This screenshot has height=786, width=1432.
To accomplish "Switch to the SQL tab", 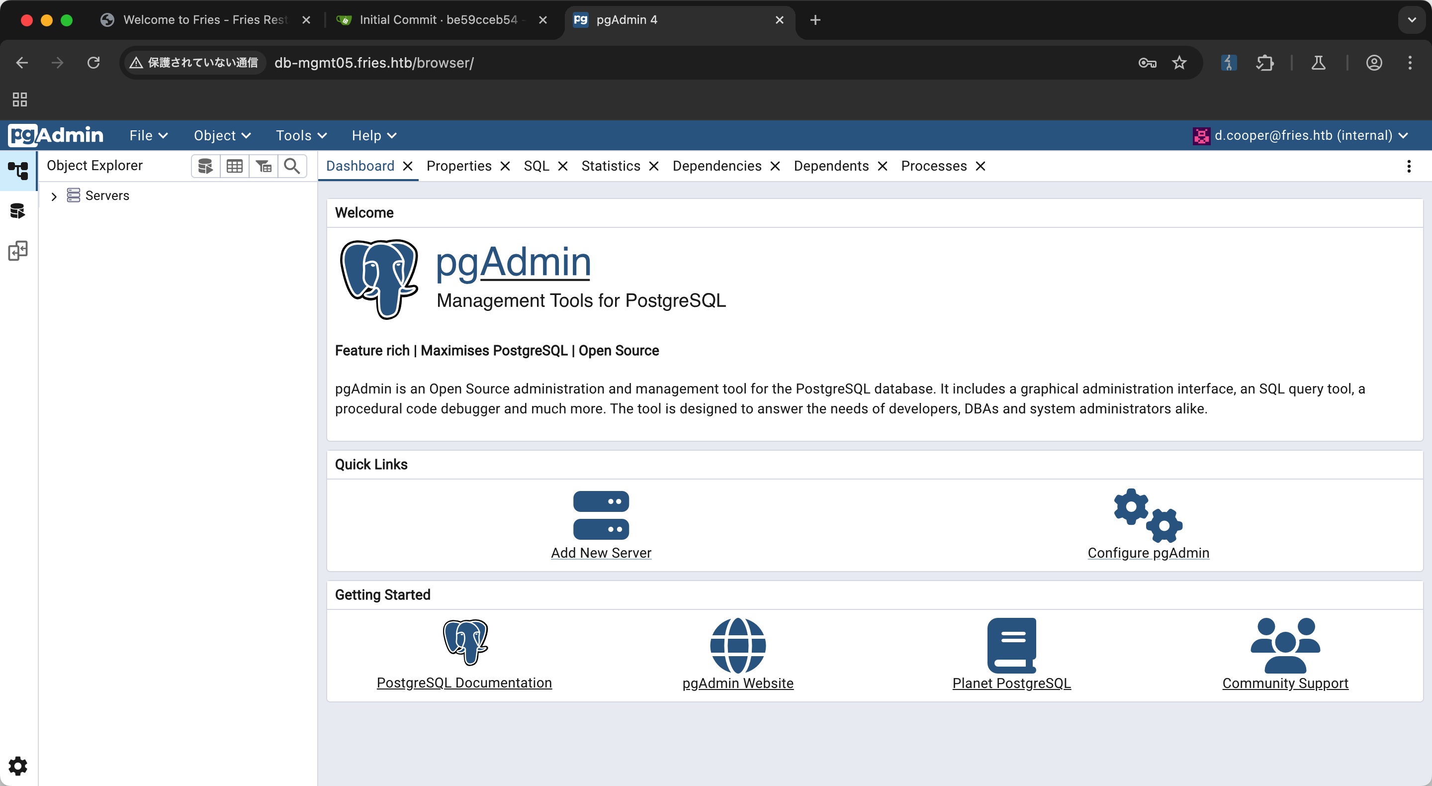I will point(537,166).
